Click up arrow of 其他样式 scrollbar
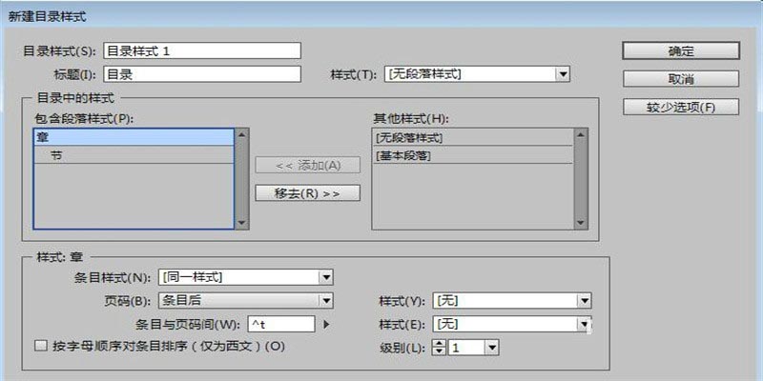 581,134
